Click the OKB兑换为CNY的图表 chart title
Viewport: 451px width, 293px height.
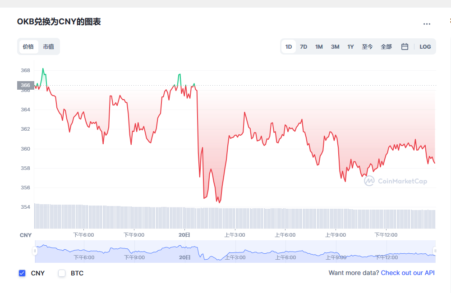[x=59, y=22]
